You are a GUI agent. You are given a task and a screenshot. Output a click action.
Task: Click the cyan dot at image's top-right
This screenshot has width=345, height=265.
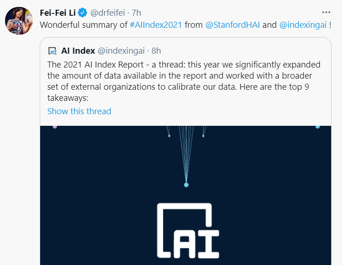click(317, 126)
